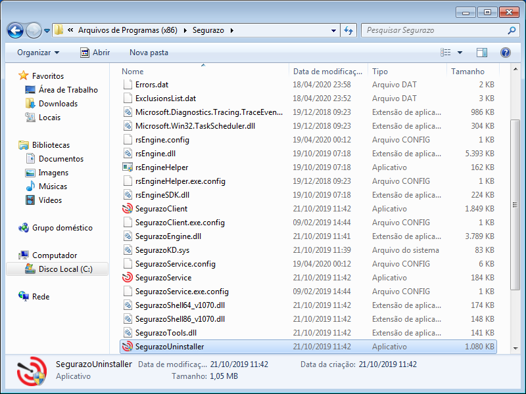Open Vídeos library
The width and height of the screenshot is (526, 394).
[50, 200]
